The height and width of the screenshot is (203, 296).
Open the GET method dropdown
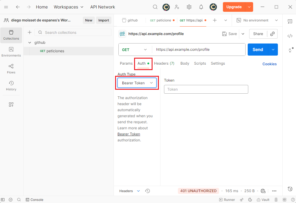[134, 50]
